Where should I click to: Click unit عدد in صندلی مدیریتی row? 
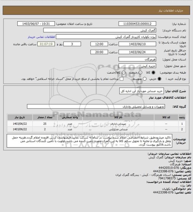point(70,129)
